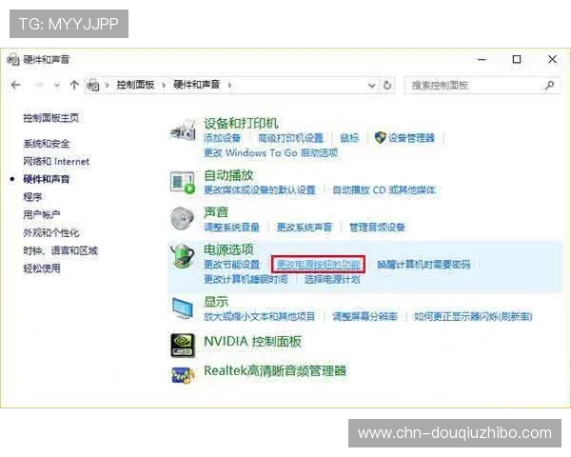Viewport: 571px width, 457px height.
Task: Open 外观和个性化 in the sidebar
Action: [51, 232]
